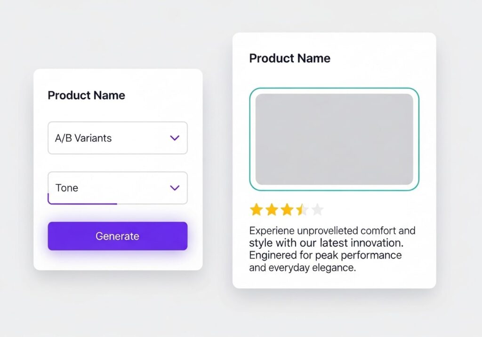Select the product description text
The width and height of the screenshot is (482, 337).
(x=331, y=249)
